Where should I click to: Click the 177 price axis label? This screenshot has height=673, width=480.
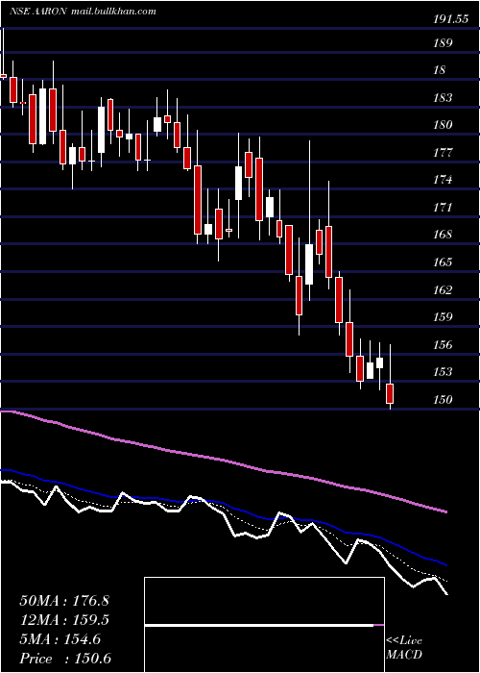pyautogui.click(x=443, y=152)
